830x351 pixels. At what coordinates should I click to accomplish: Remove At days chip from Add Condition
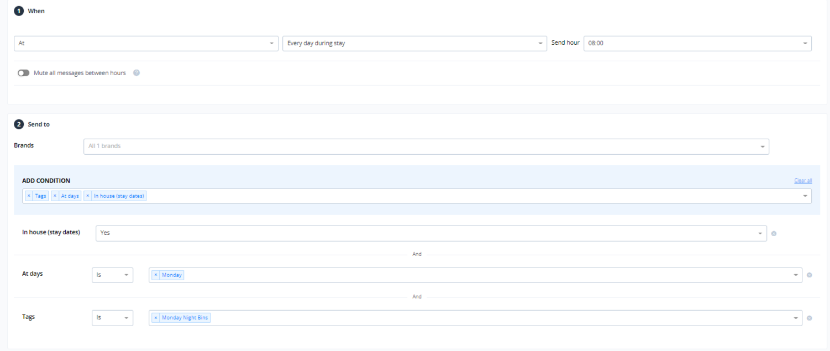(x=55, y=196)
